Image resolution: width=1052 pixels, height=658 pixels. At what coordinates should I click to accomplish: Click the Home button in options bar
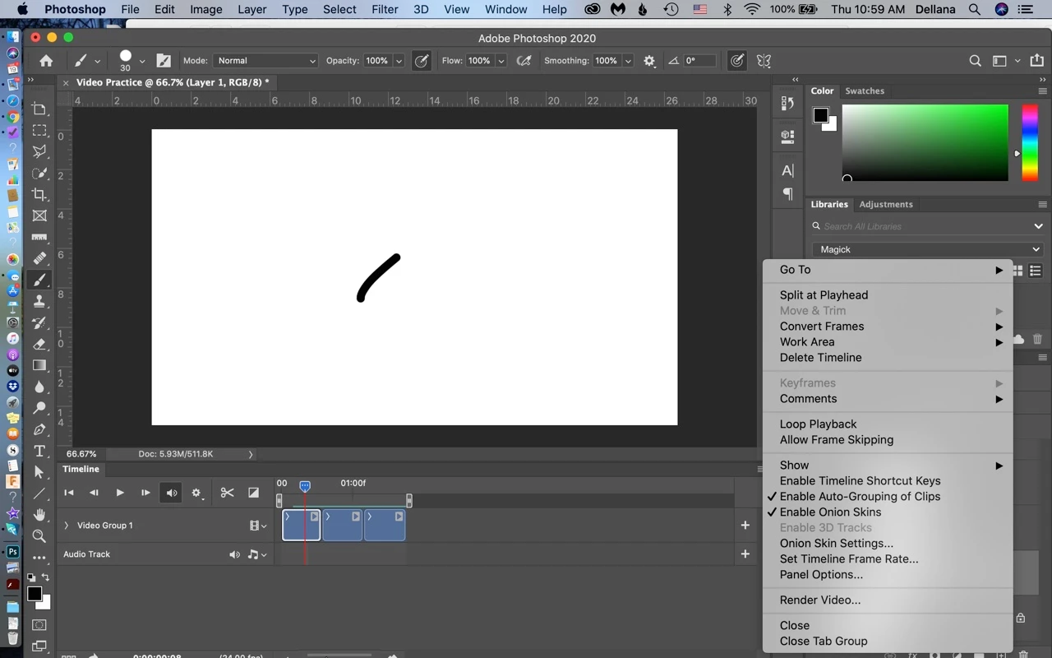pyautogui.click(x=46, y=61)
